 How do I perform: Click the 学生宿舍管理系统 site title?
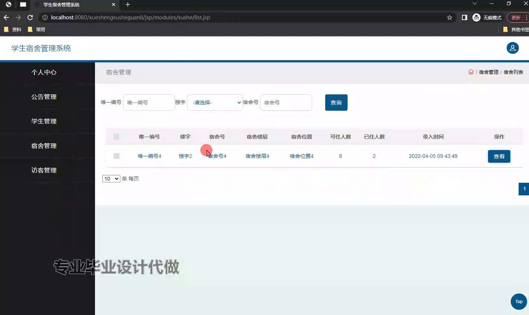(x=41, y=48)
